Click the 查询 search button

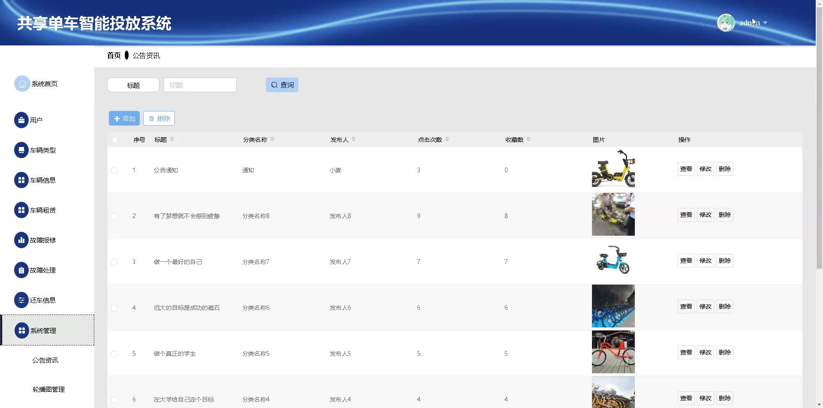282,85
